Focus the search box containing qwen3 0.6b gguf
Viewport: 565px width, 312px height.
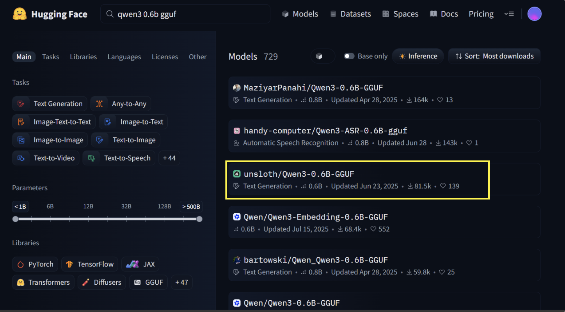point(185,14)
